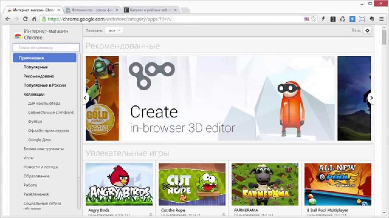389x218 pixels.
Task: Open web store settings gear
Action: pos(367,31)
